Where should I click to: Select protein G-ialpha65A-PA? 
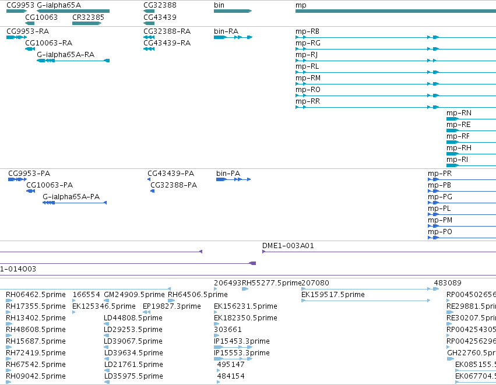point(75,203)
